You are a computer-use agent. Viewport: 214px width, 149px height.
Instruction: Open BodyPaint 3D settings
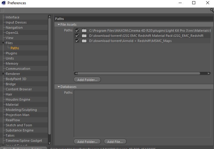point(16,79)
